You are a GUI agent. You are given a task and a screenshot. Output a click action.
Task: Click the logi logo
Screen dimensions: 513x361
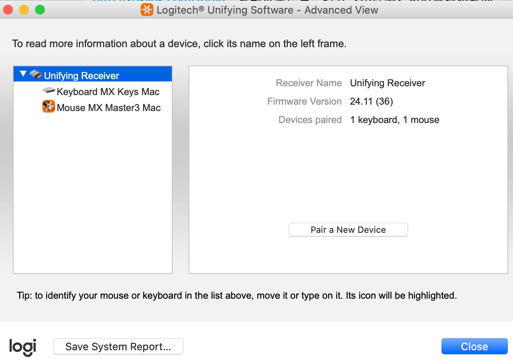(22, 347)
